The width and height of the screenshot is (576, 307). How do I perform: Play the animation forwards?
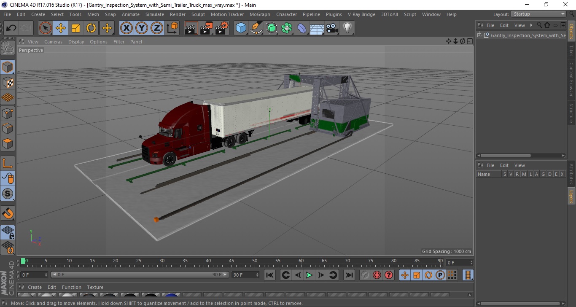point(309,275)
